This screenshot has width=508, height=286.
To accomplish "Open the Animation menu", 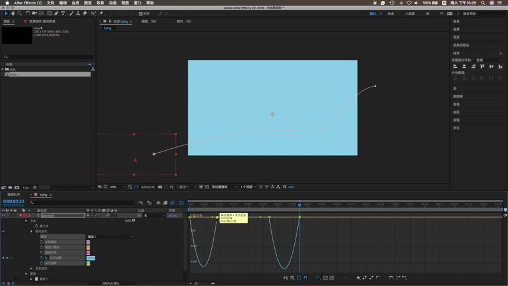I will point(112,3).
